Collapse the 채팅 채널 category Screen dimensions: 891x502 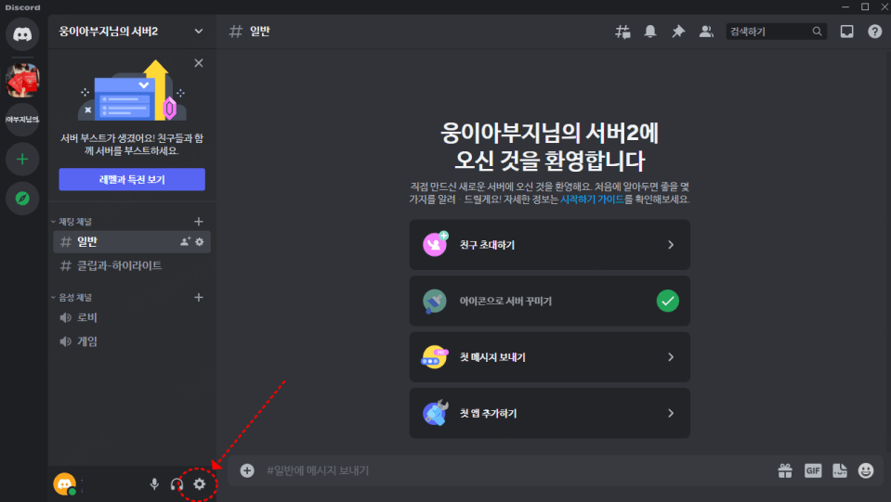pyautogui.click(x=72, y=221)
